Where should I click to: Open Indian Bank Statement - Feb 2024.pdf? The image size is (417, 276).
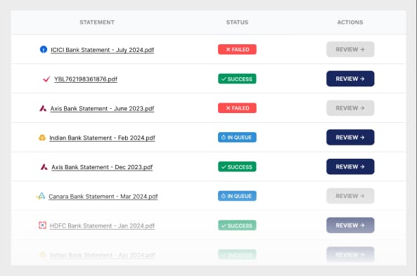pyautogui.click(x=102, y=138)
